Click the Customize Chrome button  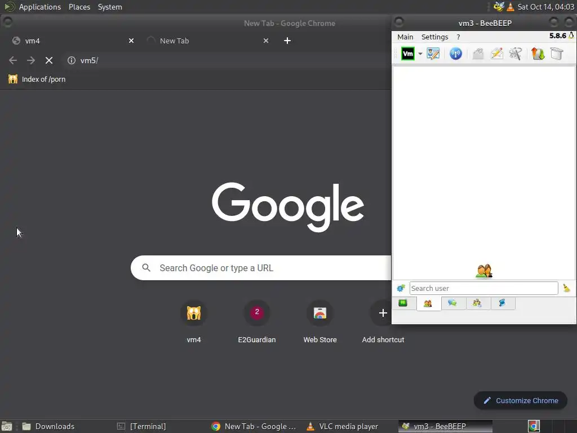coord(520,401)
